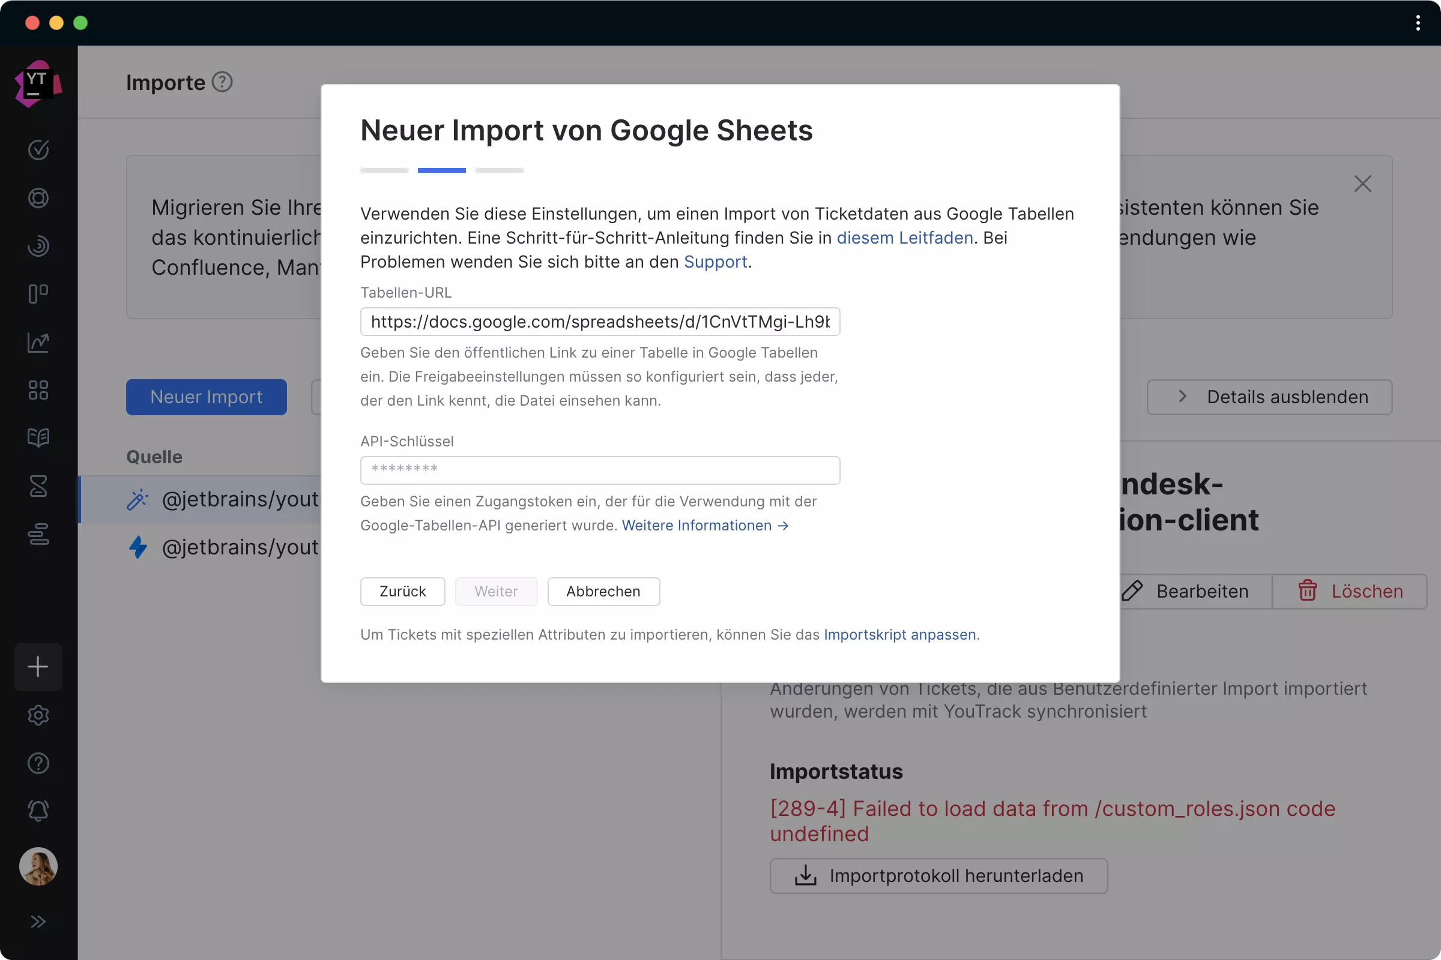Click the Tabellen-URL input field
The width and height of the screenshot is (1441, 960).
(600, 322)
